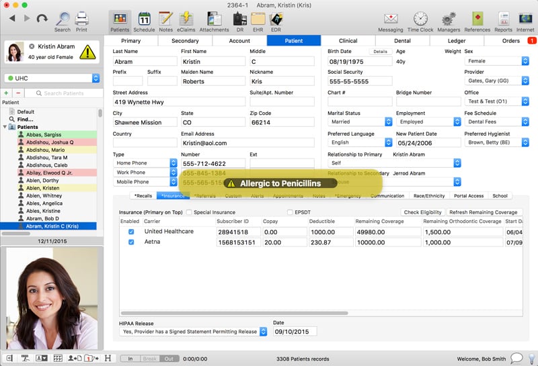Click the Street Address field

tap(179, 102)
